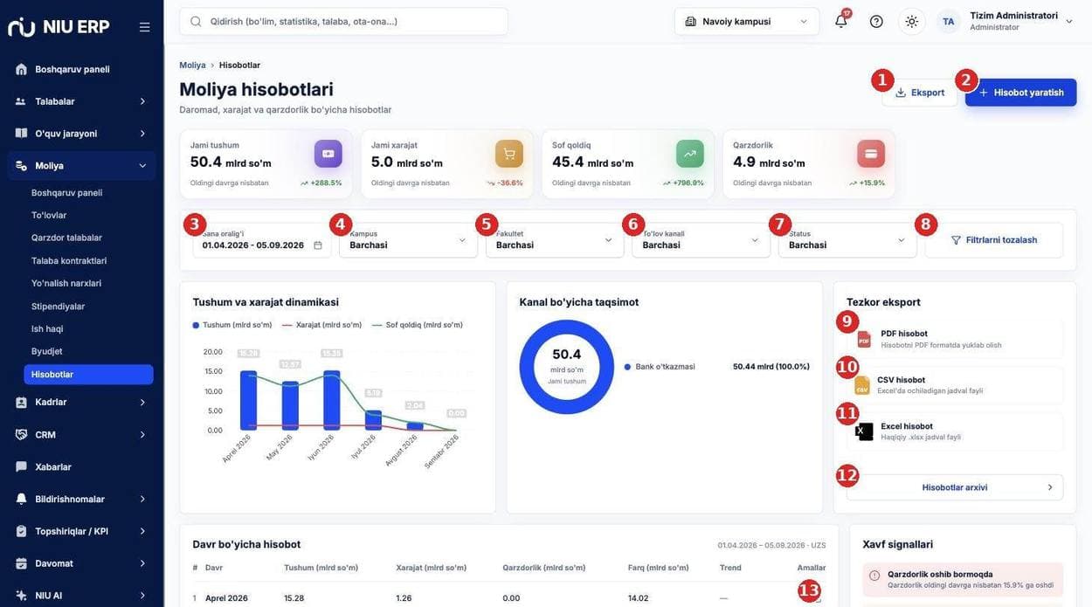Click the warning icon in Qarzdorlik oshib bormoqda alert
Screen dimensions: 1092x607
(874, 576)
